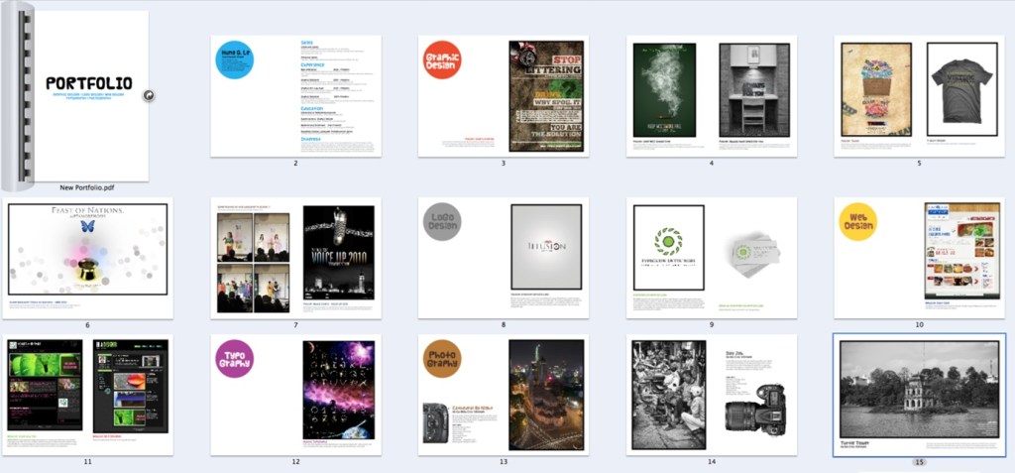The image size is (1015, 473).
Task: Select the Photography page 13 thumbnail
Action: tap(504, 395)
